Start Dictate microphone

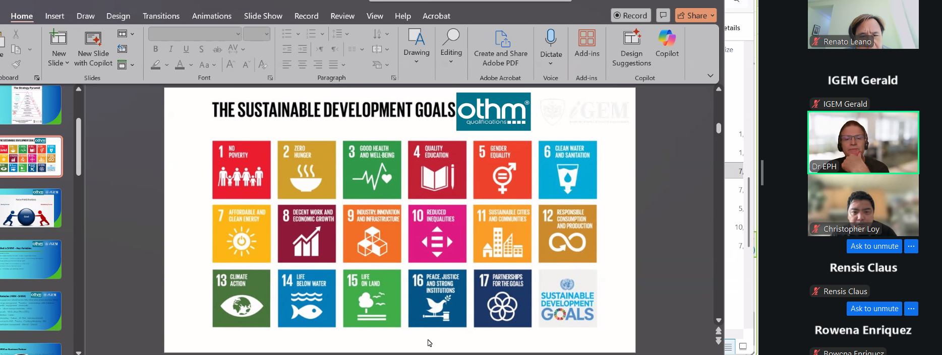[551, 38]
